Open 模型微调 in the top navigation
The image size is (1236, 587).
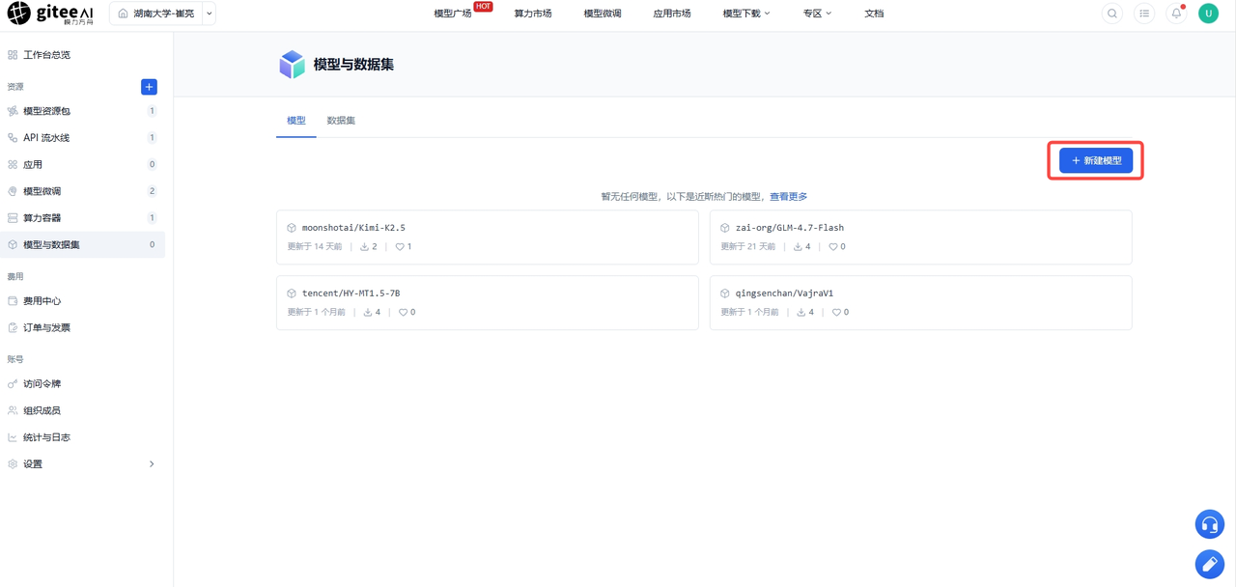point(603,14)
